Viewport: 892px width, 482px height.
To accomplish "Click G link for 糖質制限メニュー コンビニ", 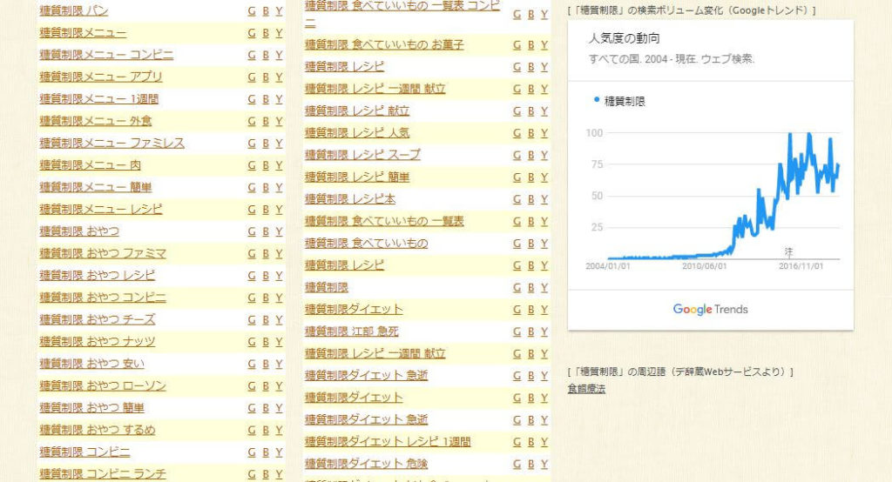I will [252, 55].
